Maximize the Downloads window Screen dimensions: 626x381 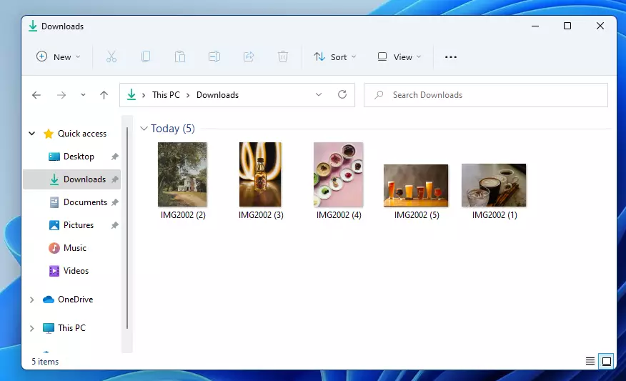pos(567,26)
